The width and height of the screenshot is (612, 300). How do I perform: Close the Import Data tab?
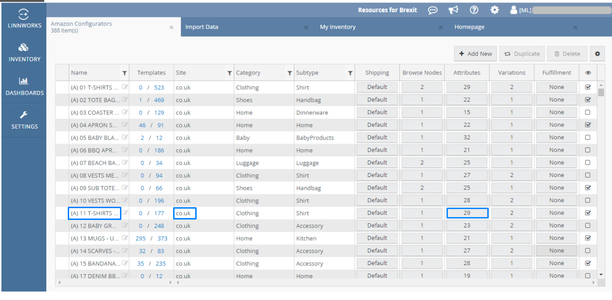306,28
